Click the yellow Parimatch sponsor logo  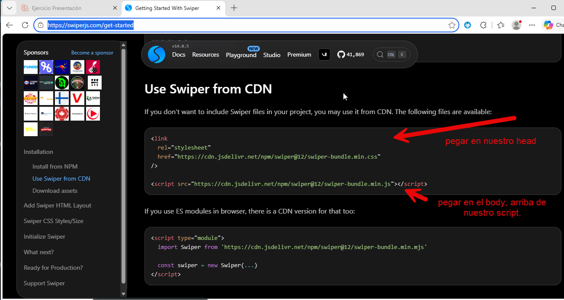[31, 129]
